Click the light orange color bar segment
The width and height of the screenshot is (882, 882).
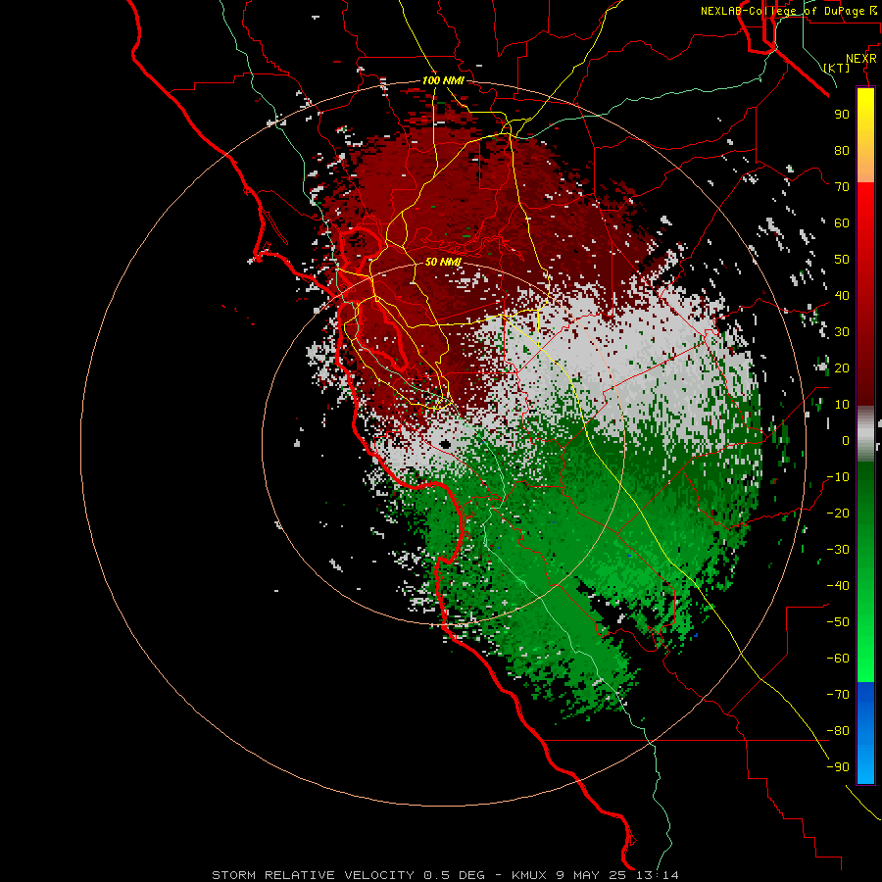[865, 167]
